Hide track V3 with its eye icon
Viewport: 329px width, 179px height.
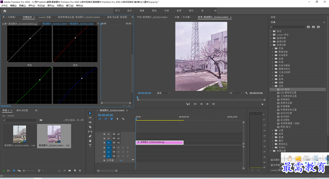118,134
